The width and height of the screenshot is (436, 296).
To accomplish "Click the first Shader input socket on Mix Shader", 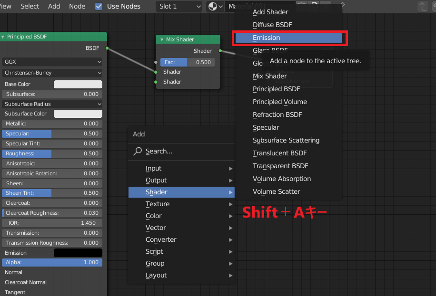I will click(x=156, y=72).
